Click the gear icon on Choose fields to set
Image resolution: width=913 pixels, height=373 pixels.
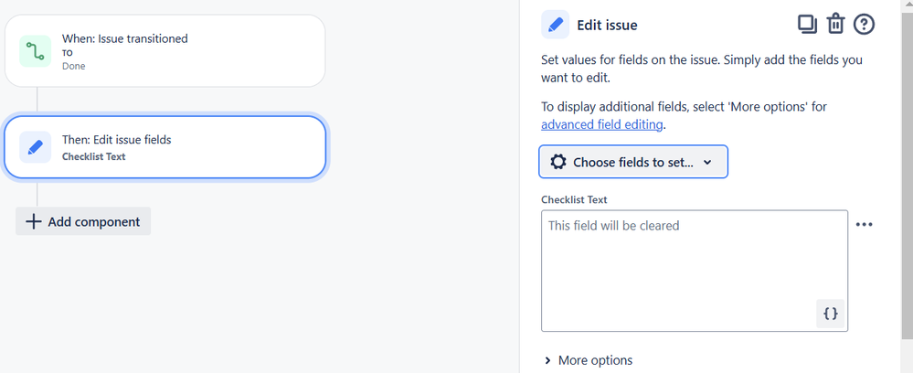(557, 162)
